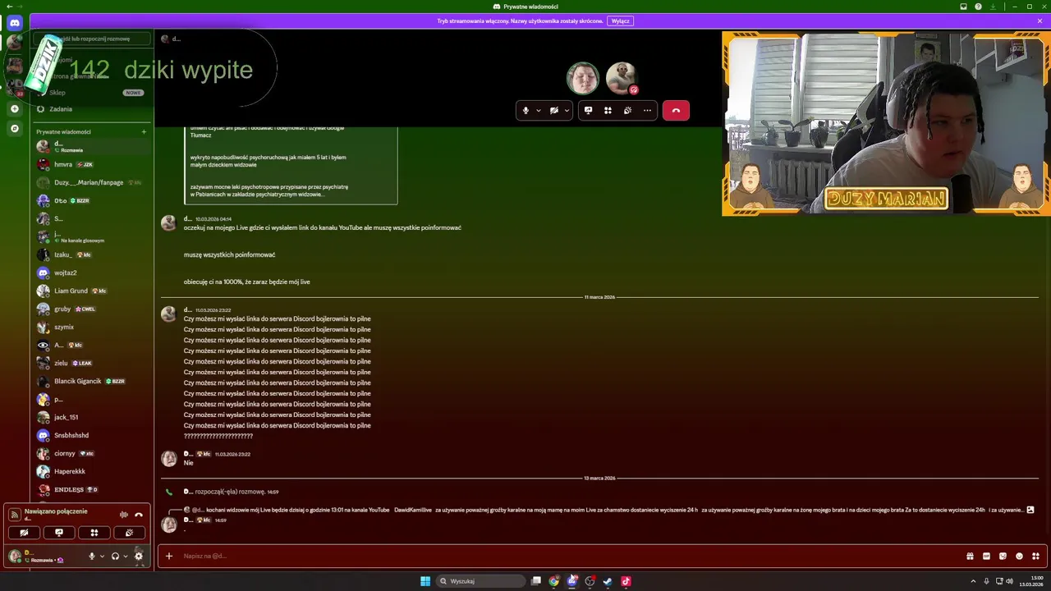Expand input device options in user panel
This screenshot has width=1051, height=591.
[102, 556]
